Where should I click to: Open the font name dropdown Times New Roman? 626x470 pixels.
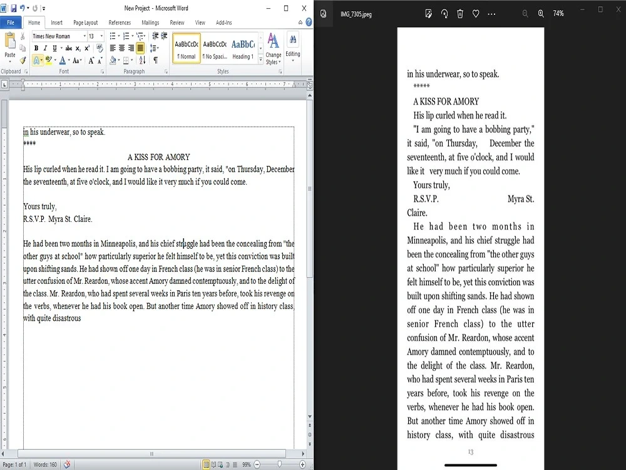click(x=85, y=36)
